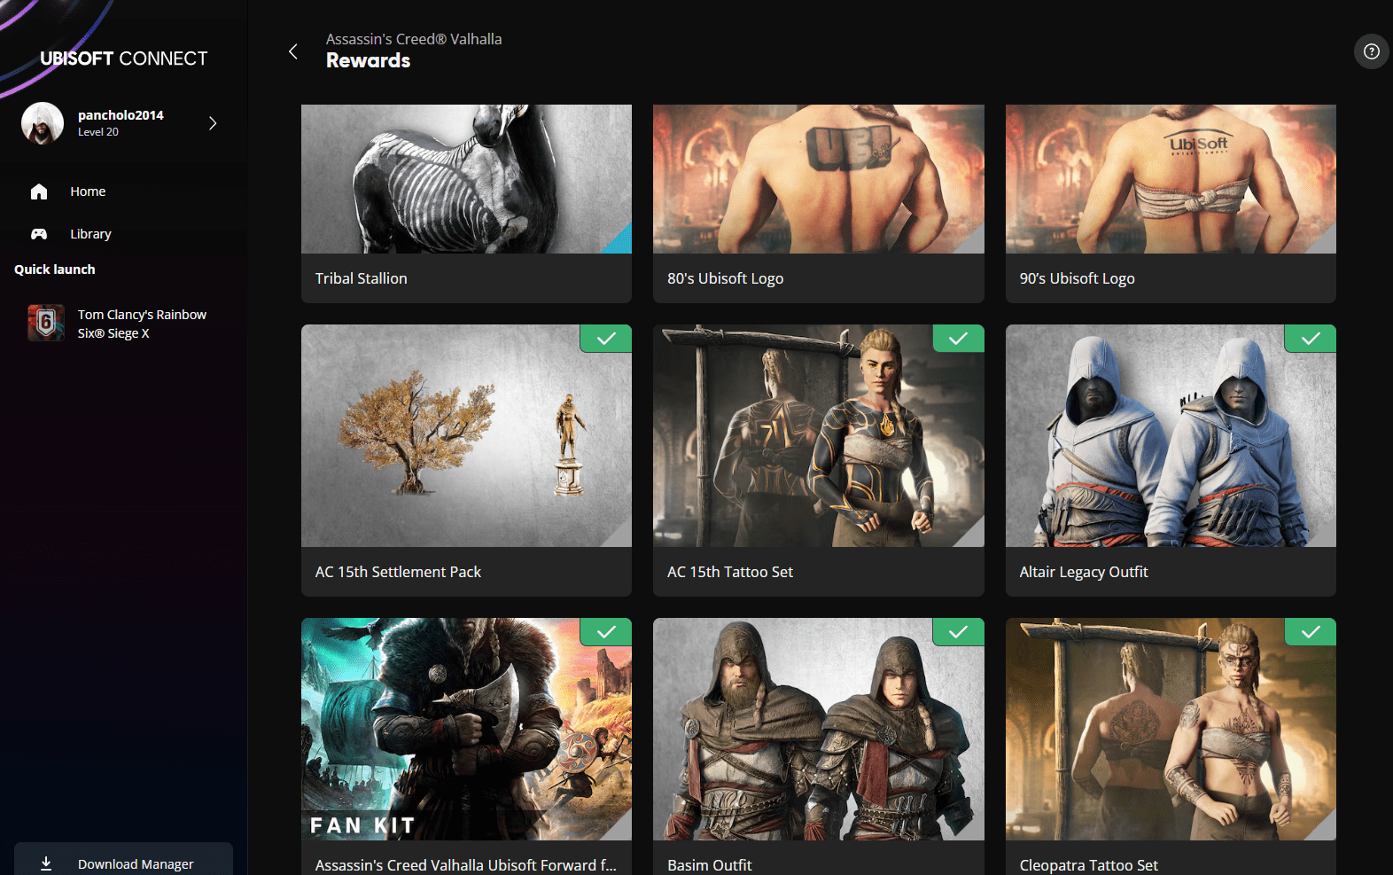This screenshot has width=1393, height=875.
Task: Click the pancholo2014 profile avatar
Action: tap(43, 123)
